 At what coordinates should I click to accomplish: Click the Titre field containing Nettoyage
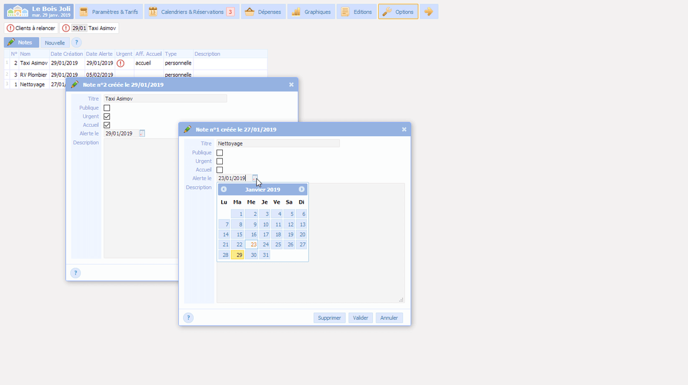[x=278, y=143]
